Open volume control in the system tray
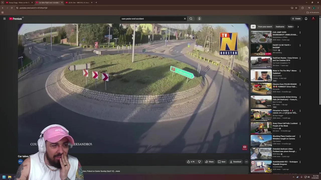Viewport: 321px width, 180px height. point(308,177)
